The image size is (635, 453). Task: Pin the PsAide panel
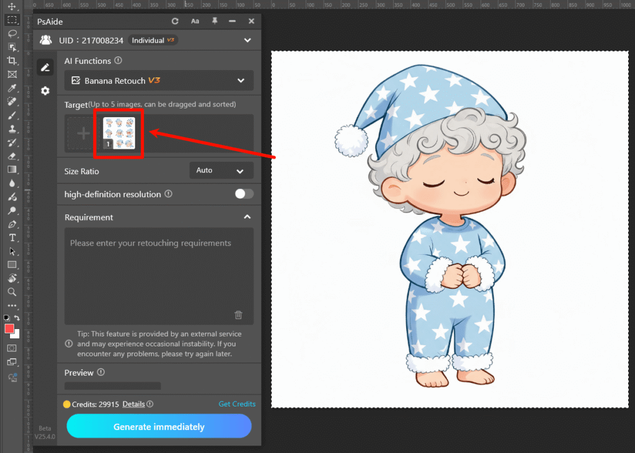(x=214, y=20)
